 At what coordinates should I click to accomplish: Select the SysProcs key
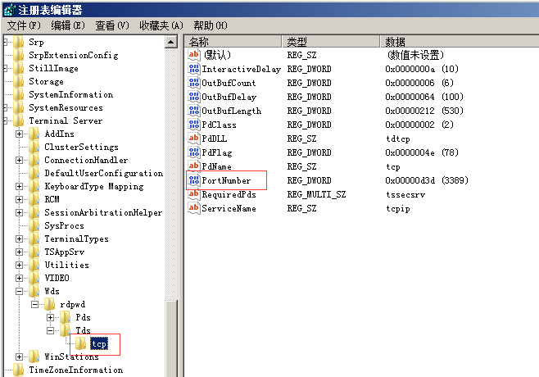tap(64, 225)
